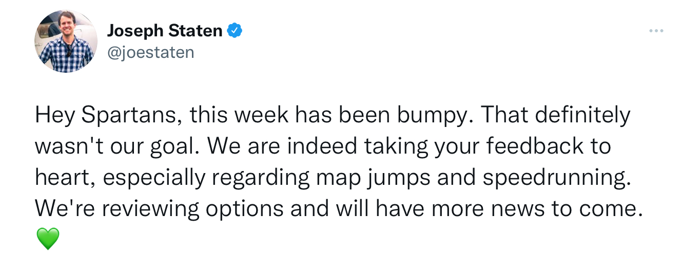Open Joseph Staten's profile picture

pyautogui.click(x=66, y=40)
